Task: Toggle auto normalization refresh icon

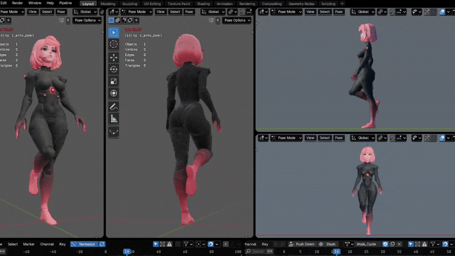Action: pyautogui.click(x=102, y=245)
